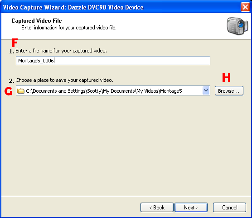Proceed with the Next > button
The height and width of the screenshot is (218, 252).
tap(191, 208)
